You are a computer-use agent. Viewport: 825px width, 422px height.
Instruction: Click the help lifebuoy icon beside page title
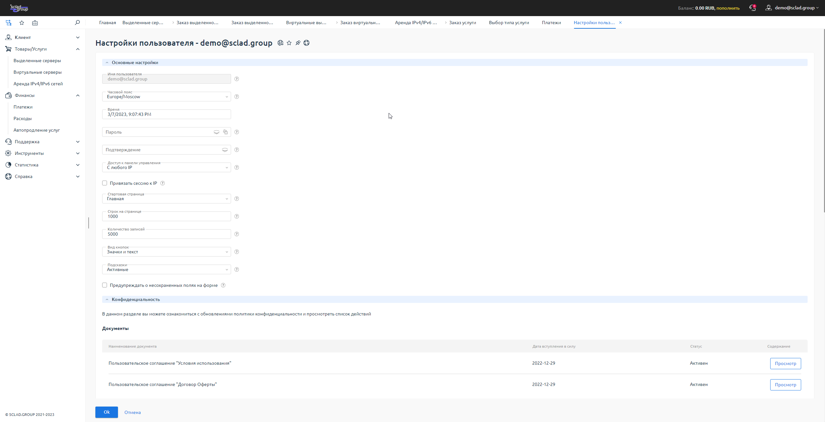point(306,43)
